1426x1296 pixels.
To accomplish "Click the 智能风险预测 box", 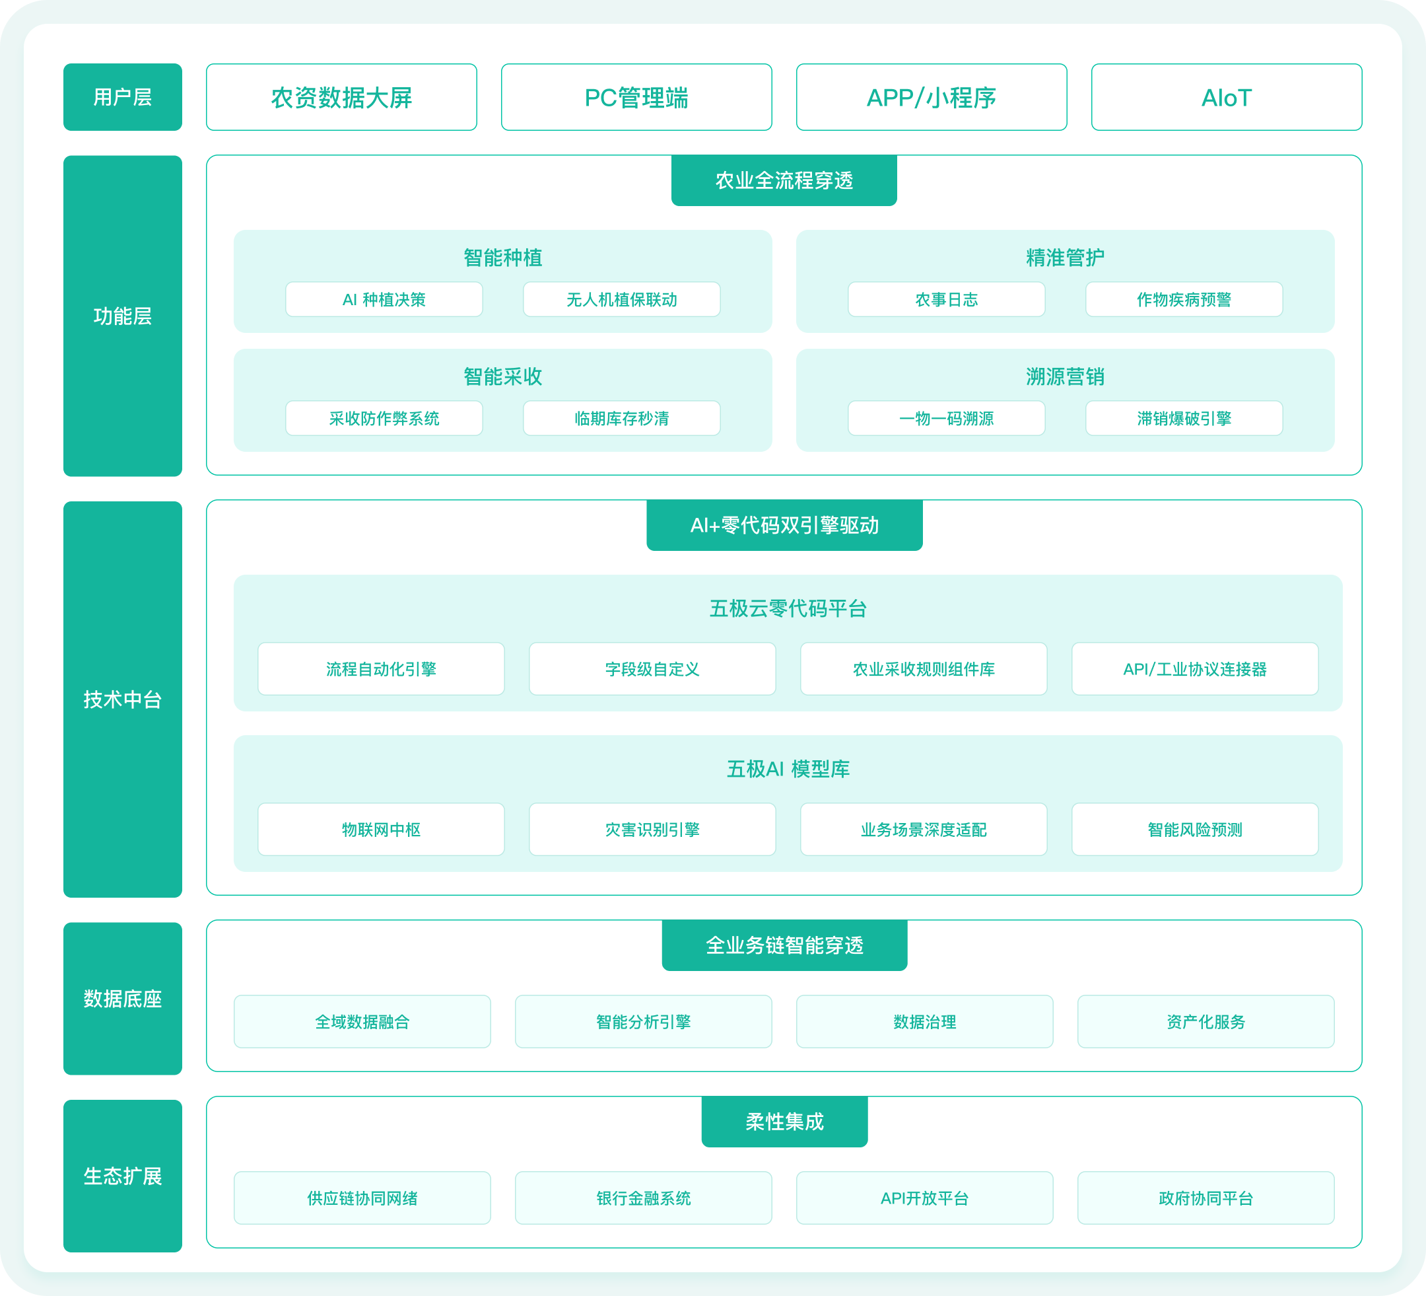I will tap(1196, 830).
